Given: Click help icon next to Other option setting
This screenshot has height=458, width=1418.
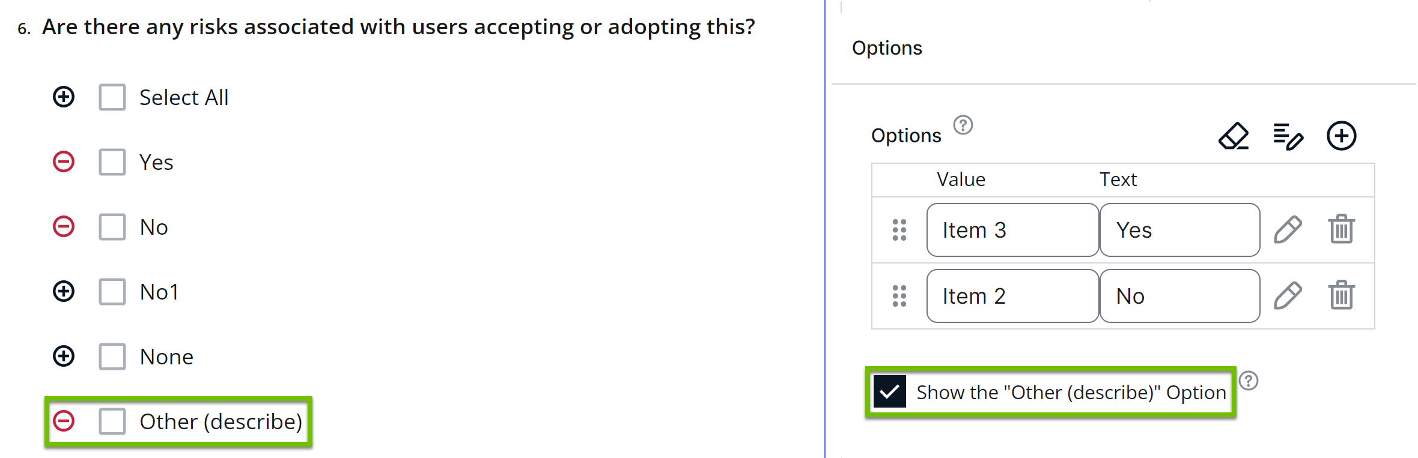Looking at the screenshot, I should coord(1249,379).
